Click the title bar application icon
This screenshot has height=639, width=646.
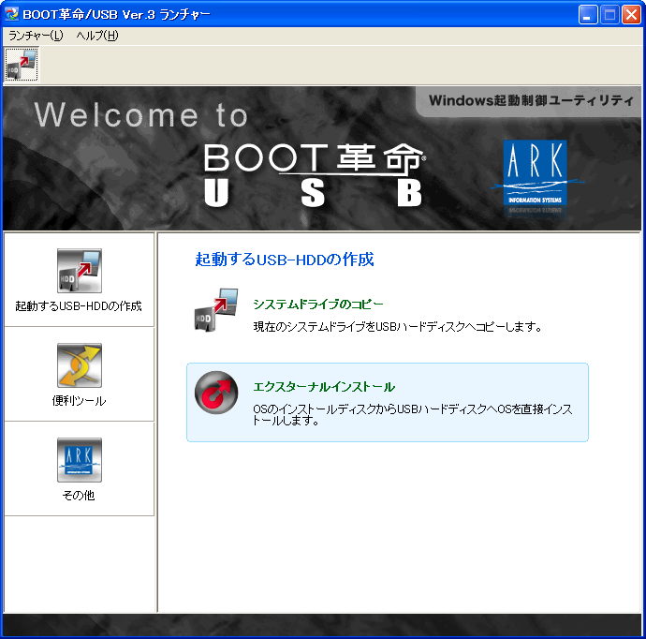11,14
